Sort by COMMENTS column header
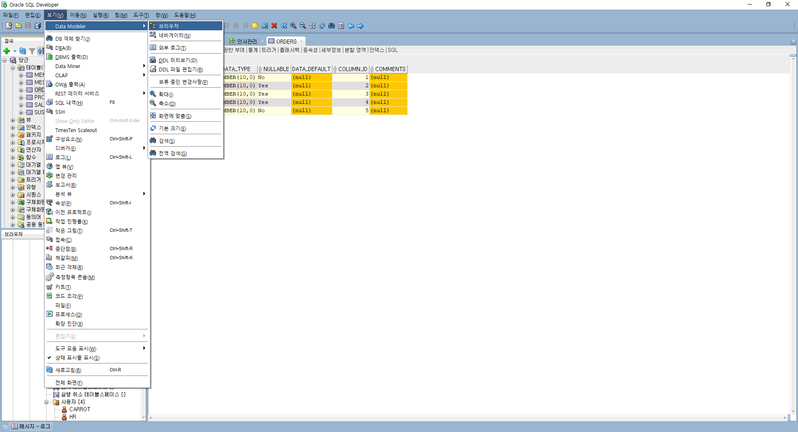The width and height of the screenshot is (798, 432). (388, 69)
